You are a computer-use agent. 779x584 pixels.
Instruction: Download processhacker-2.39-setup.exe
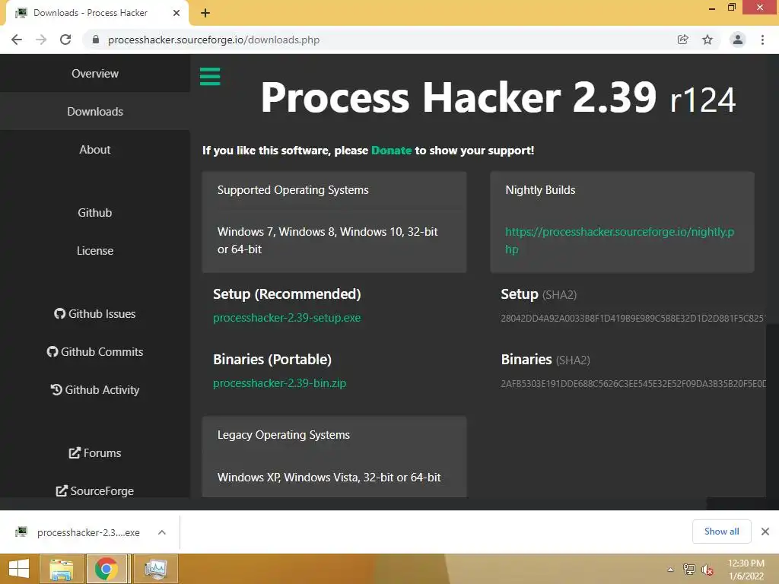click(287, 318)
